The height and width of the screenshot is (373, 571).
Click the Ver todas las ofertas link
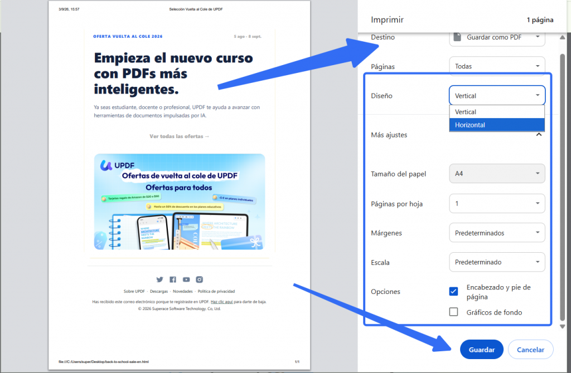179,136
